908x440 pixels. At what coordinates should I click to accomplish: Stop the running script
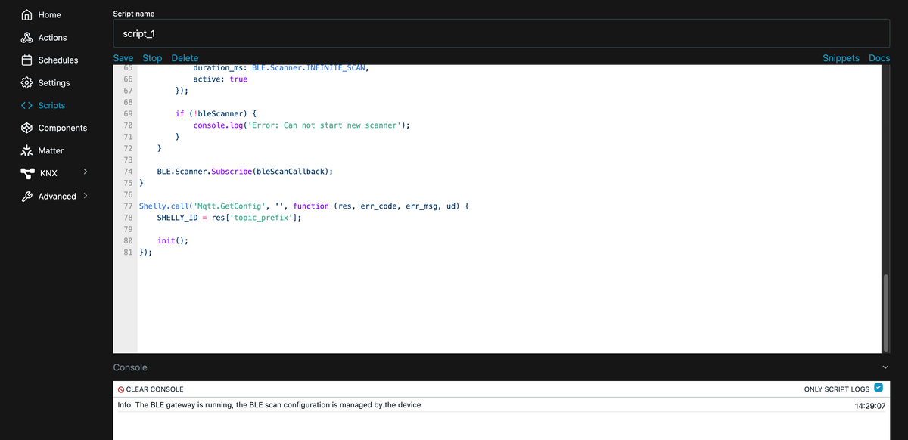point(152,58)
